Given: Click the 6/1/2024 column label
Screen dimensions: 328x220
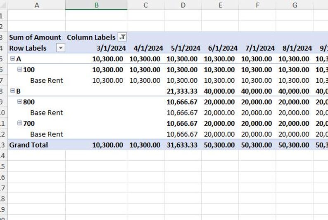Looking at the screenshot, I should coord(223,48).
